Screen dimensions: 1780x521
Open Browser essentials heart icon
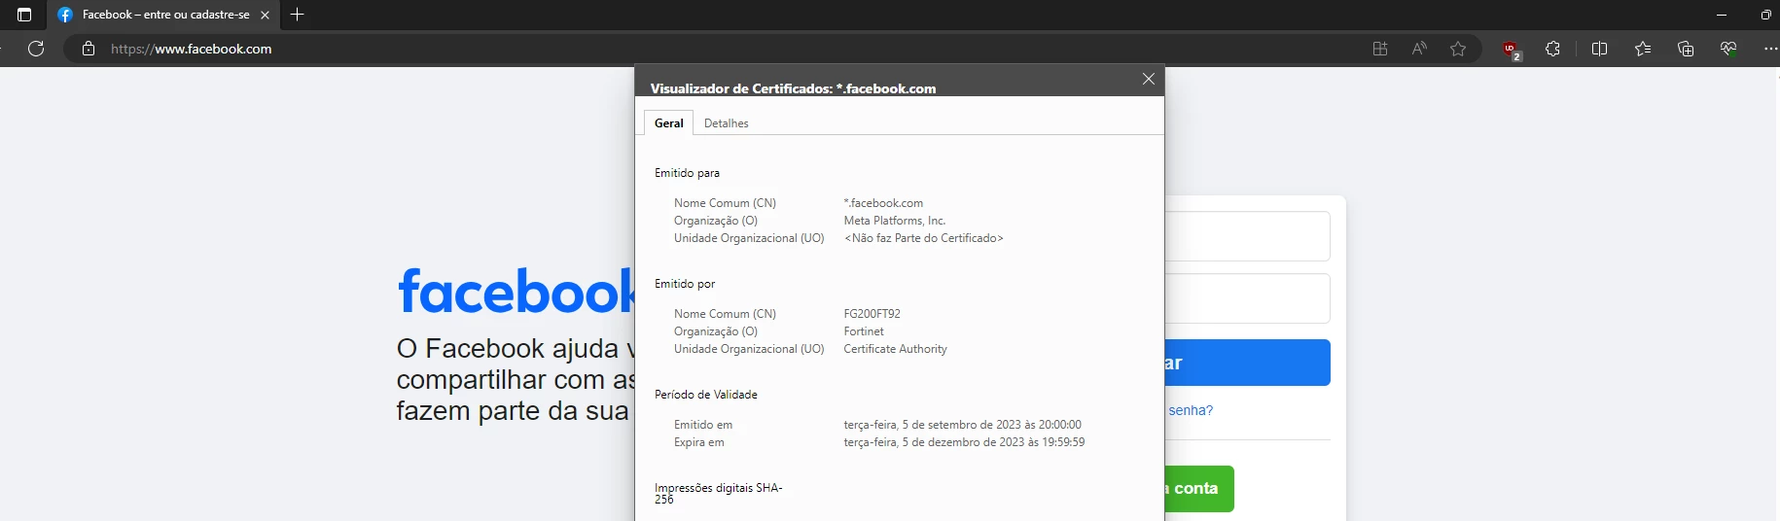[1728, 49]
